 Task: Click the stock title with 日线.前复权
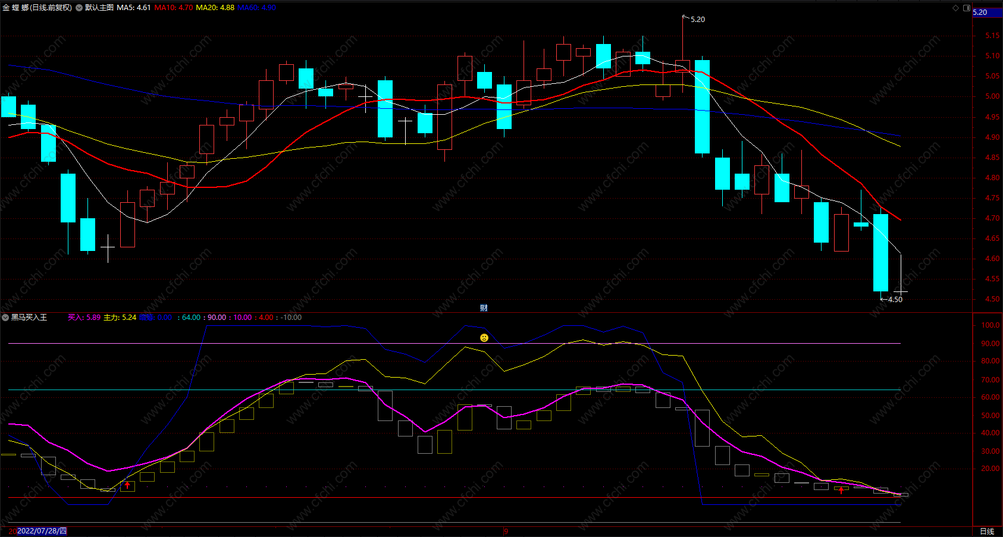coord(37,8)
